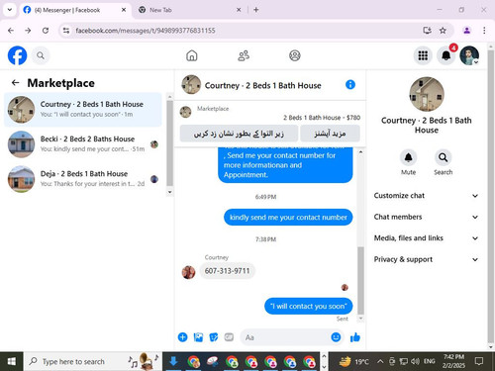This screenshot has width=495, height=371.
Task: Open the Friends icon in top navigation
Action: point(244,55)
